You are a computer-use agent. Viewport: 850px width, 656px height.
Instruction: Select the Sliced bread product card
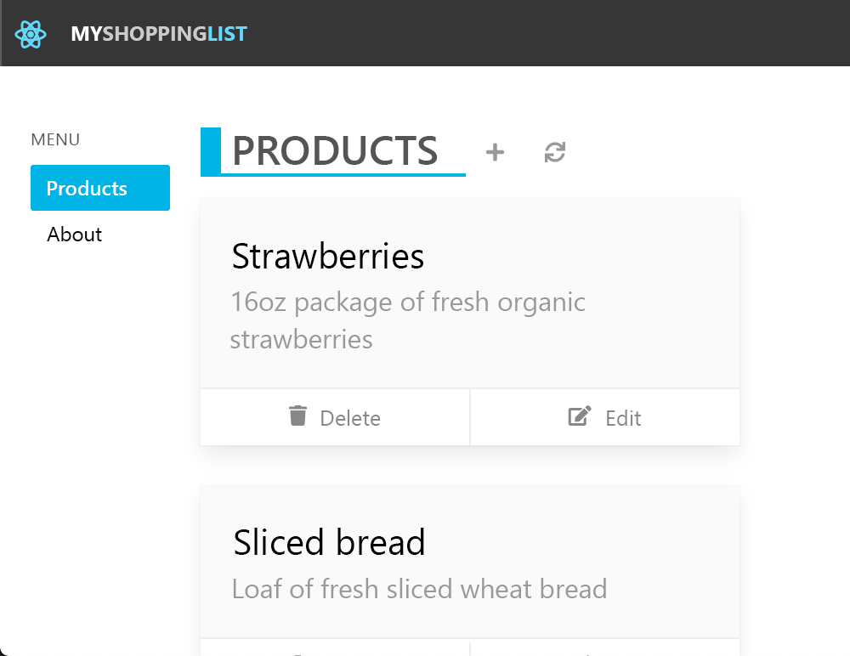pyautogui.click(x=469, y=561)
